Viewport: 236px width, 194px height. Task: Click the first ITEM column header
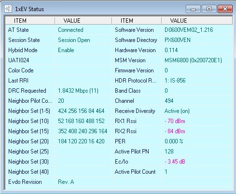coord(30,21)
